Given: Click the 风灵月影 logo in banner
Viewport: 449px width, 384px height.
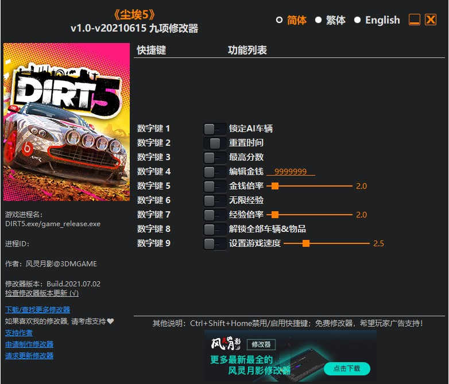Looking at the screenshot, I should pos(226,344).
